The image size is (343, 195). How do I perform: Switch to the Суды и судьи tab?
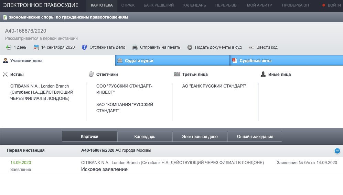point(172,60)
